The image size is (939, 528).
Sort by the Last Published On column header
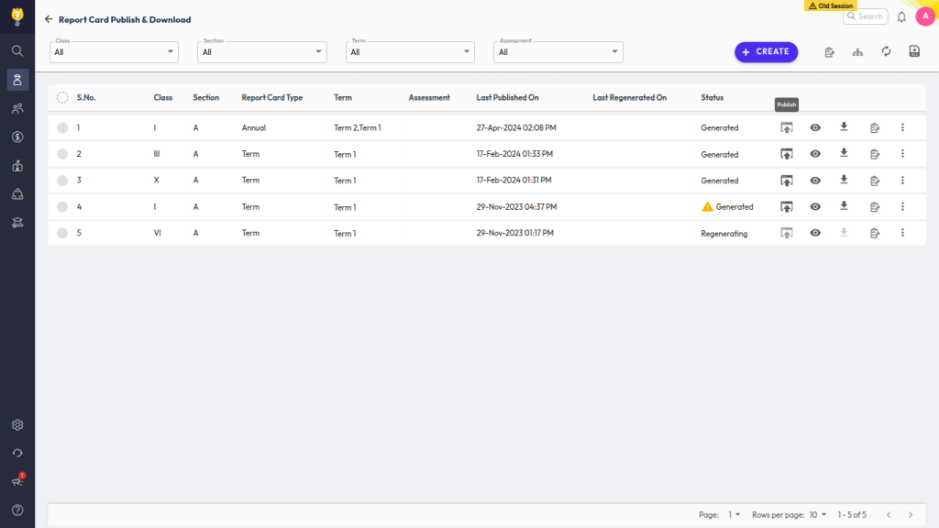click(x=507, y=98)
